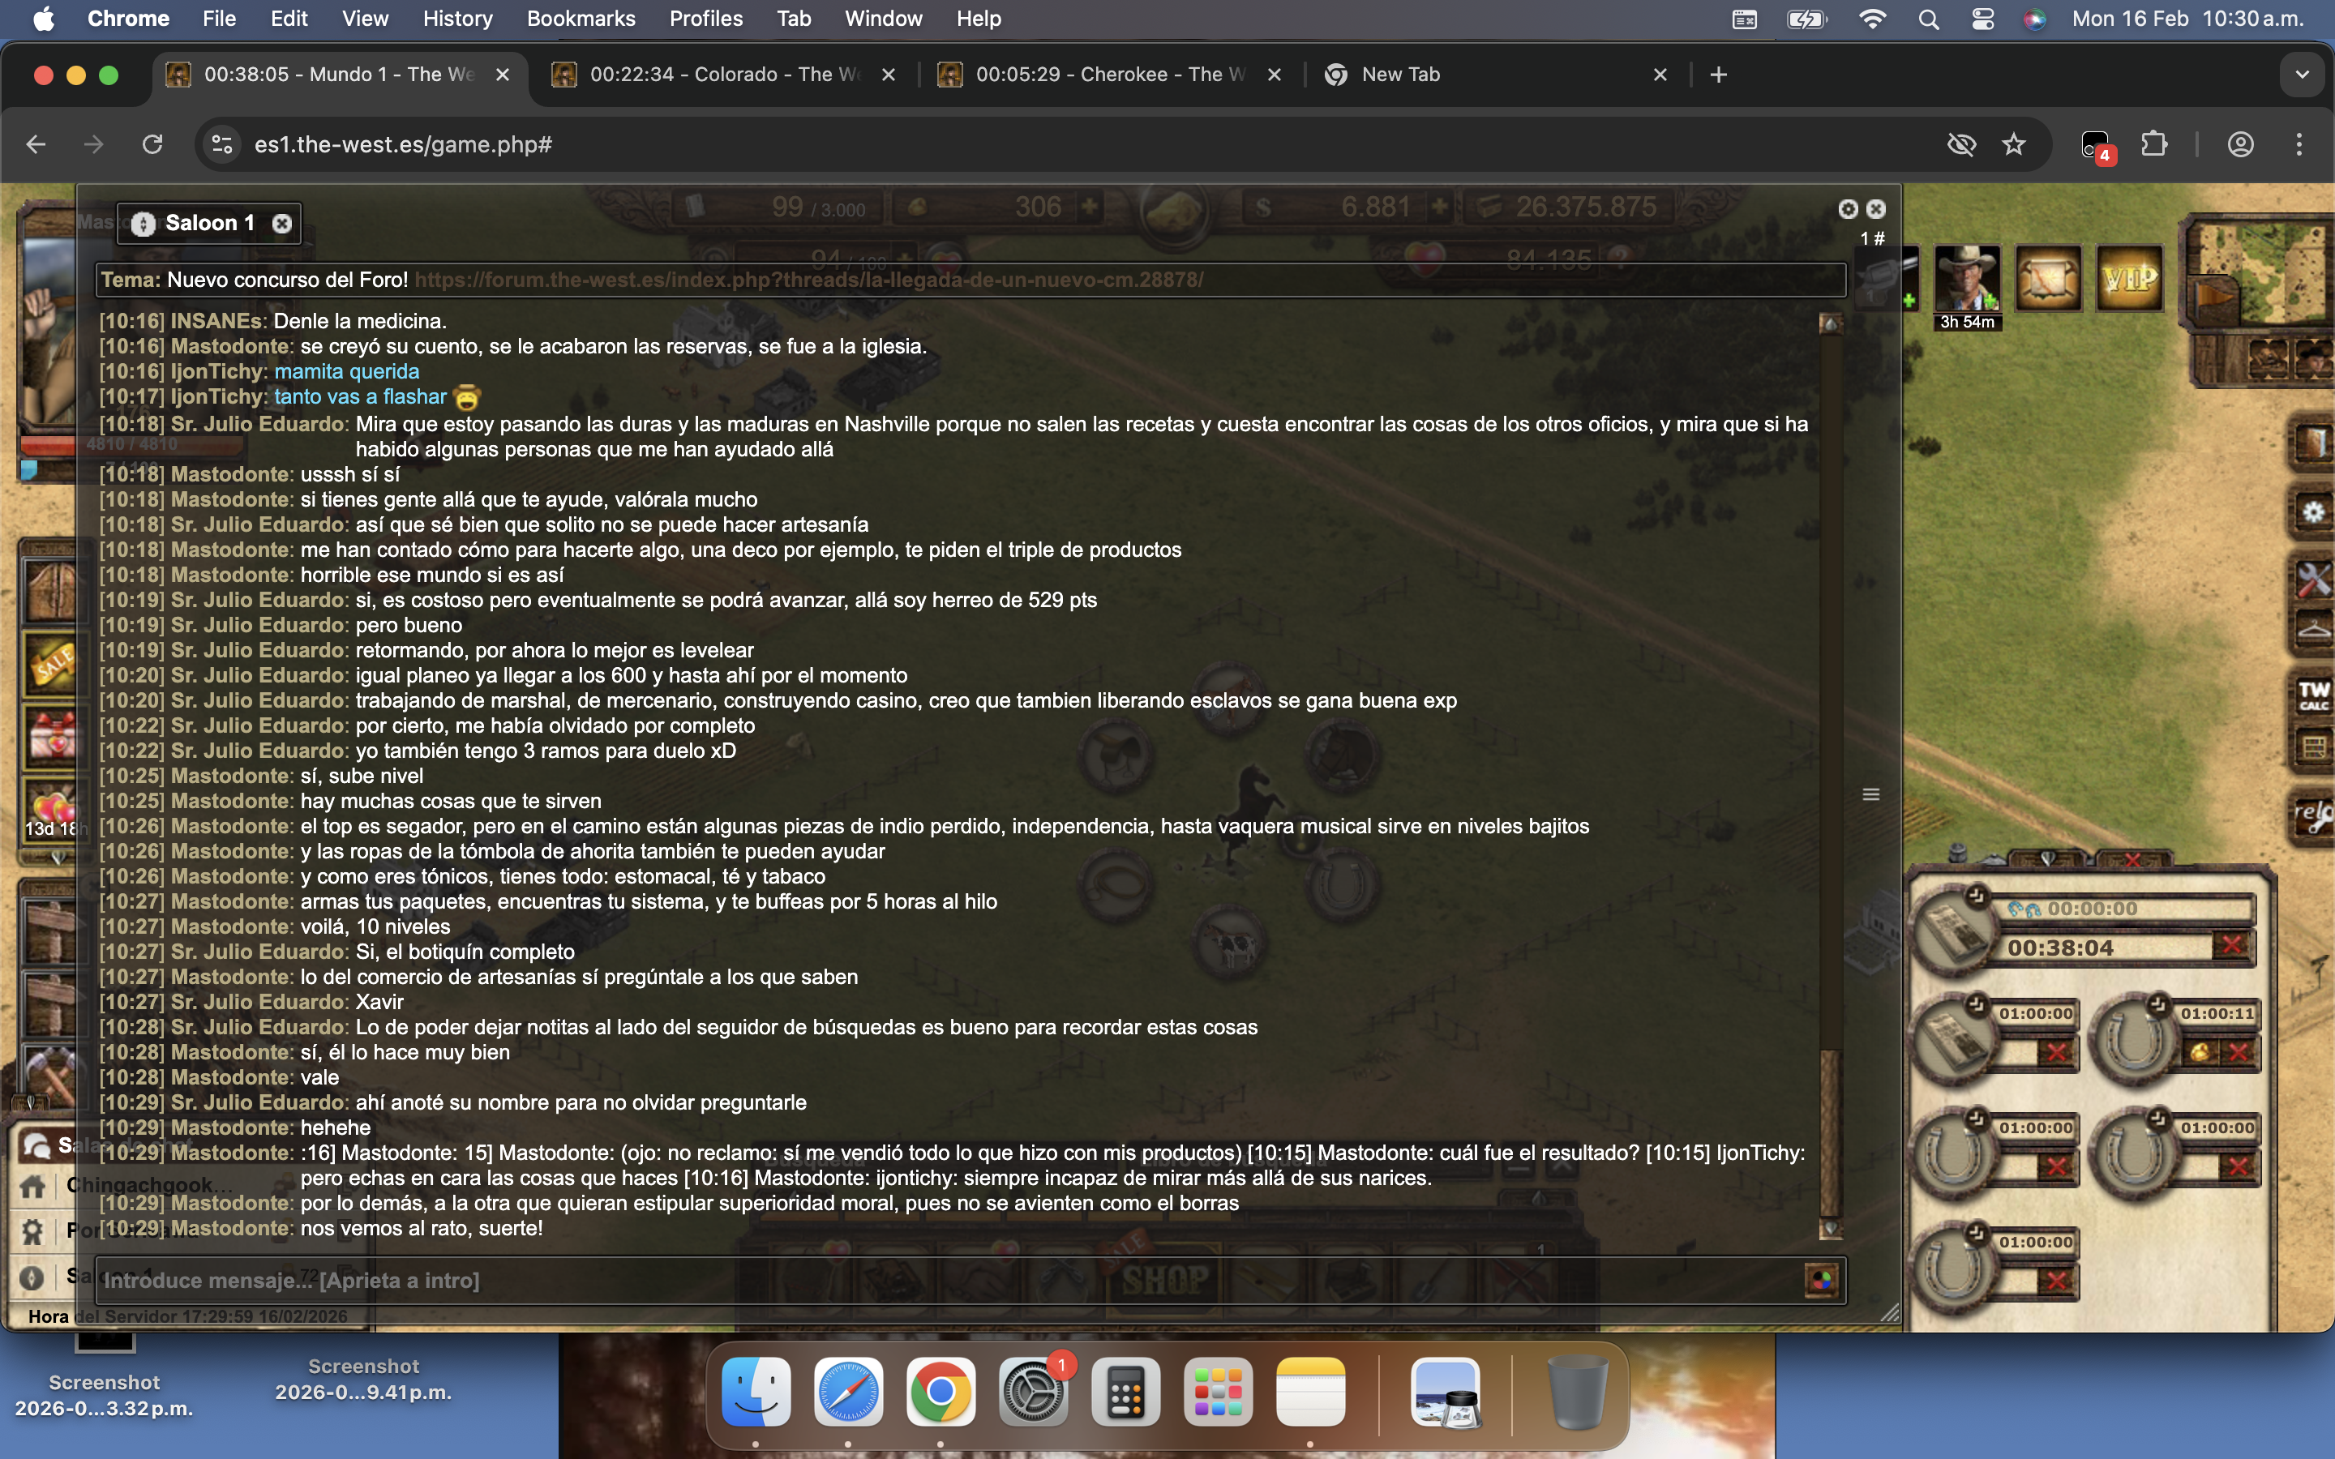
Task: Open macOS Control Centre in menu bar
Action: [1983, 19]
